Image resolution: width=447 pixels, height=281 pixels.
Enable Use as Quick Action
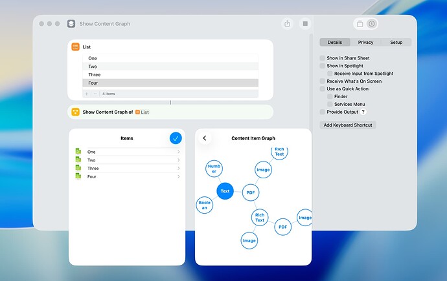tap(323, 88)
